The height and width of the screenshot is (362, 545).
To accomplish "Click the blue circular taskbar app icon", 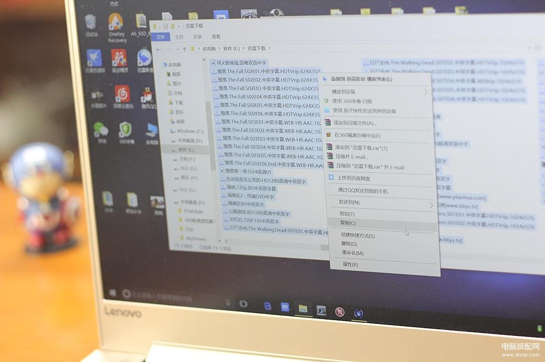I will click(359, 314).
